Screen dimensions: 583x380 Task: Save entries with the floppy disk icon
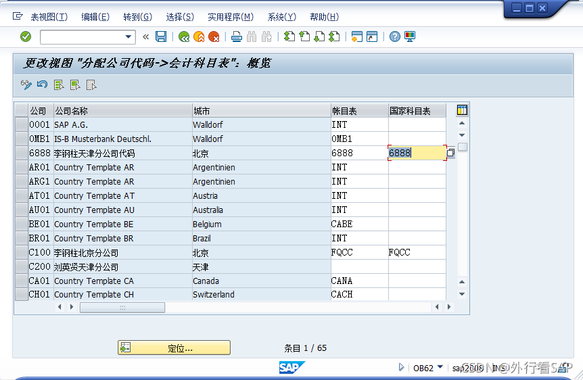(x=161, y=37)
